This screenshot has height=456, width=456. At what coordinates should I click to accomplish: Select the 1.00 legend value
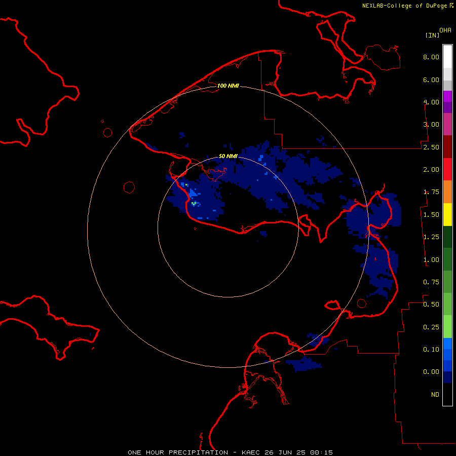tap(431, 260)
